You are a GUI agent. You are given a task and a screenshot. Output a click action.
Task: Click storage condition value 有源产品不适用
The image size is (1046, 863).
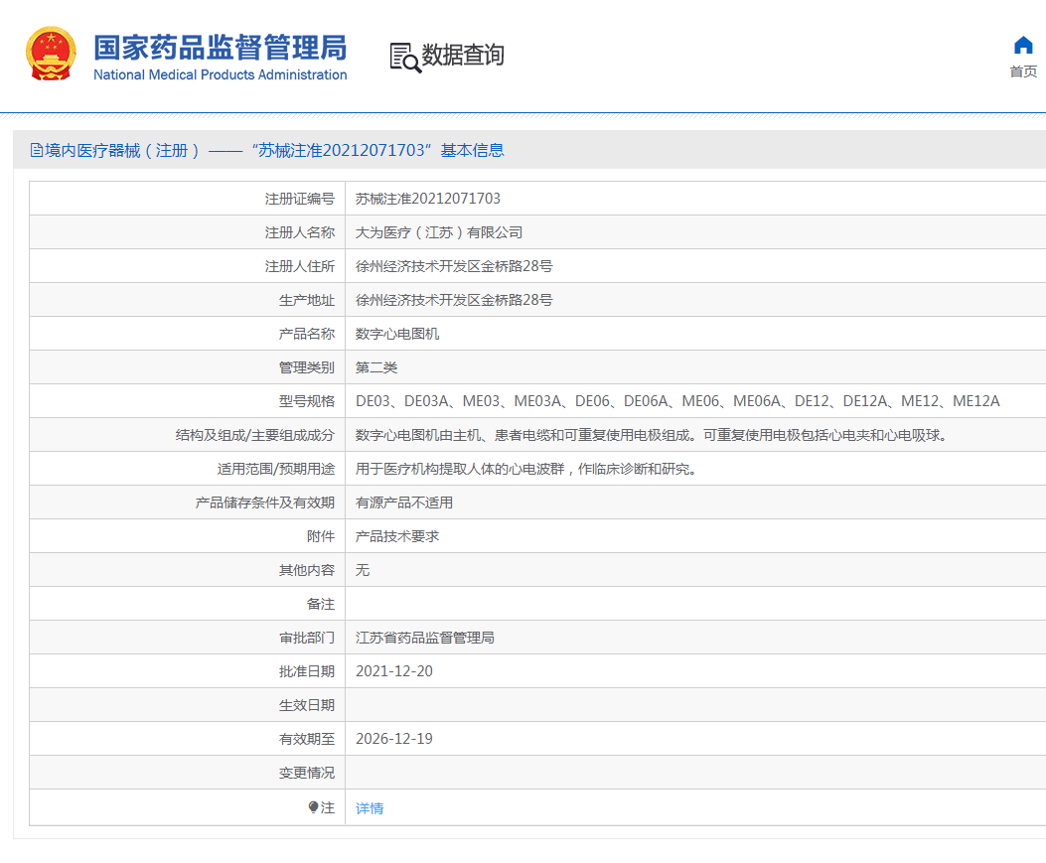point(404,503)
